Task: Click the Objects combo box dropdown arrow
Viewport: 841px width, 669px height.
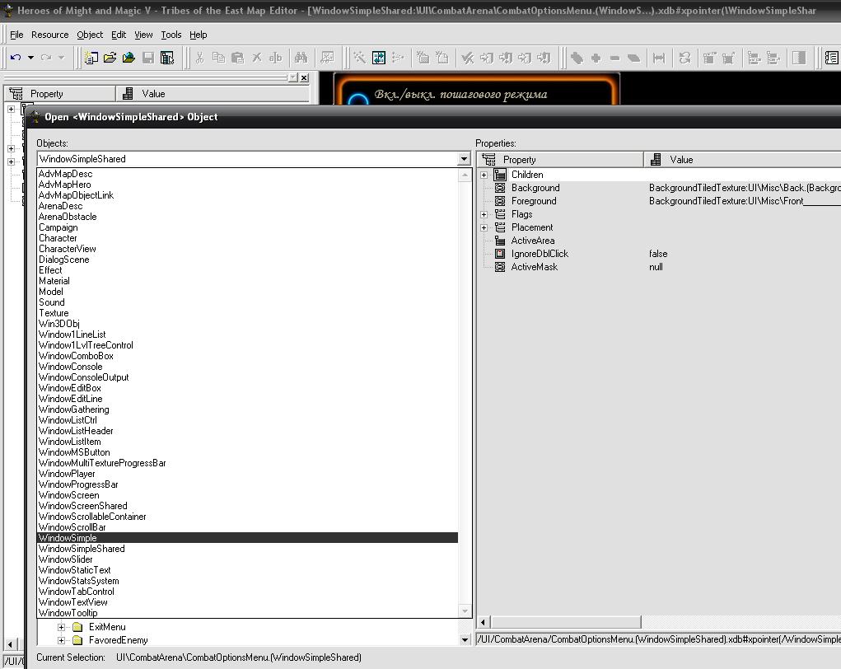Action: click(465, 159)
